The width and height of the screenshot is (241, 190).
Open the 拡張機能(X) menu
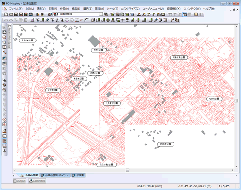coord(174,9)
